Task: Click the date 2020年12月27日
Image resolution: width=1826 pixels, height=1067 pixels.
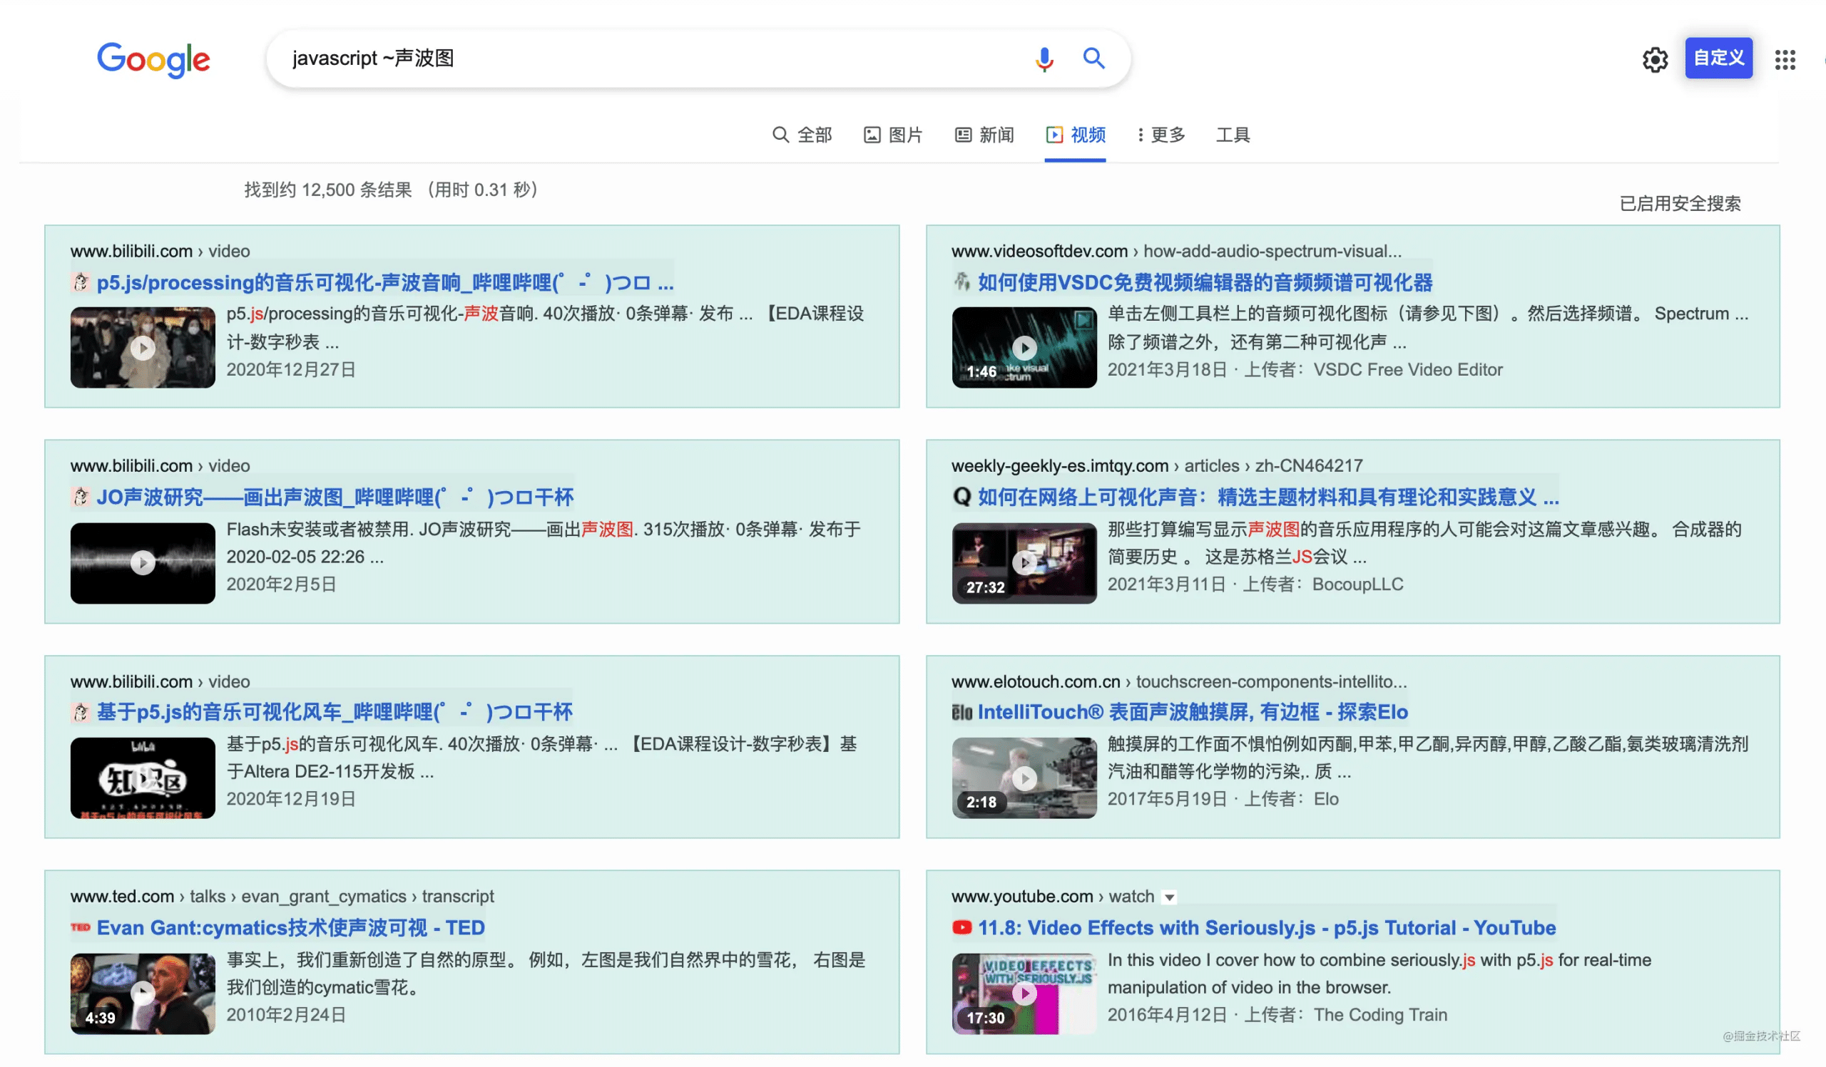Action: tap(291, 370)
